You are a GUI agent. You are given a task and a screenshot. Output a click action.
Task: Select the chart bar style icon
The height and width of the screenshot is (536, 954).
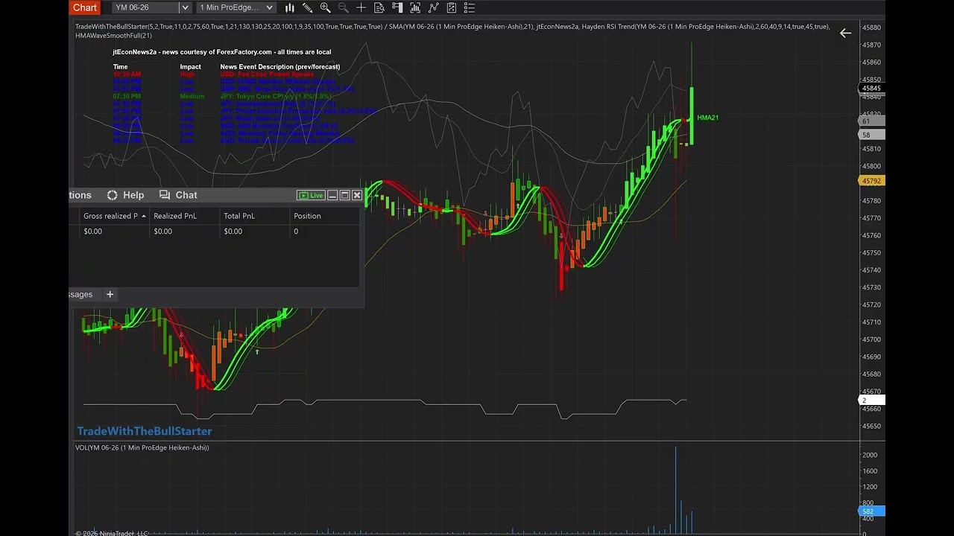(290, 7)
